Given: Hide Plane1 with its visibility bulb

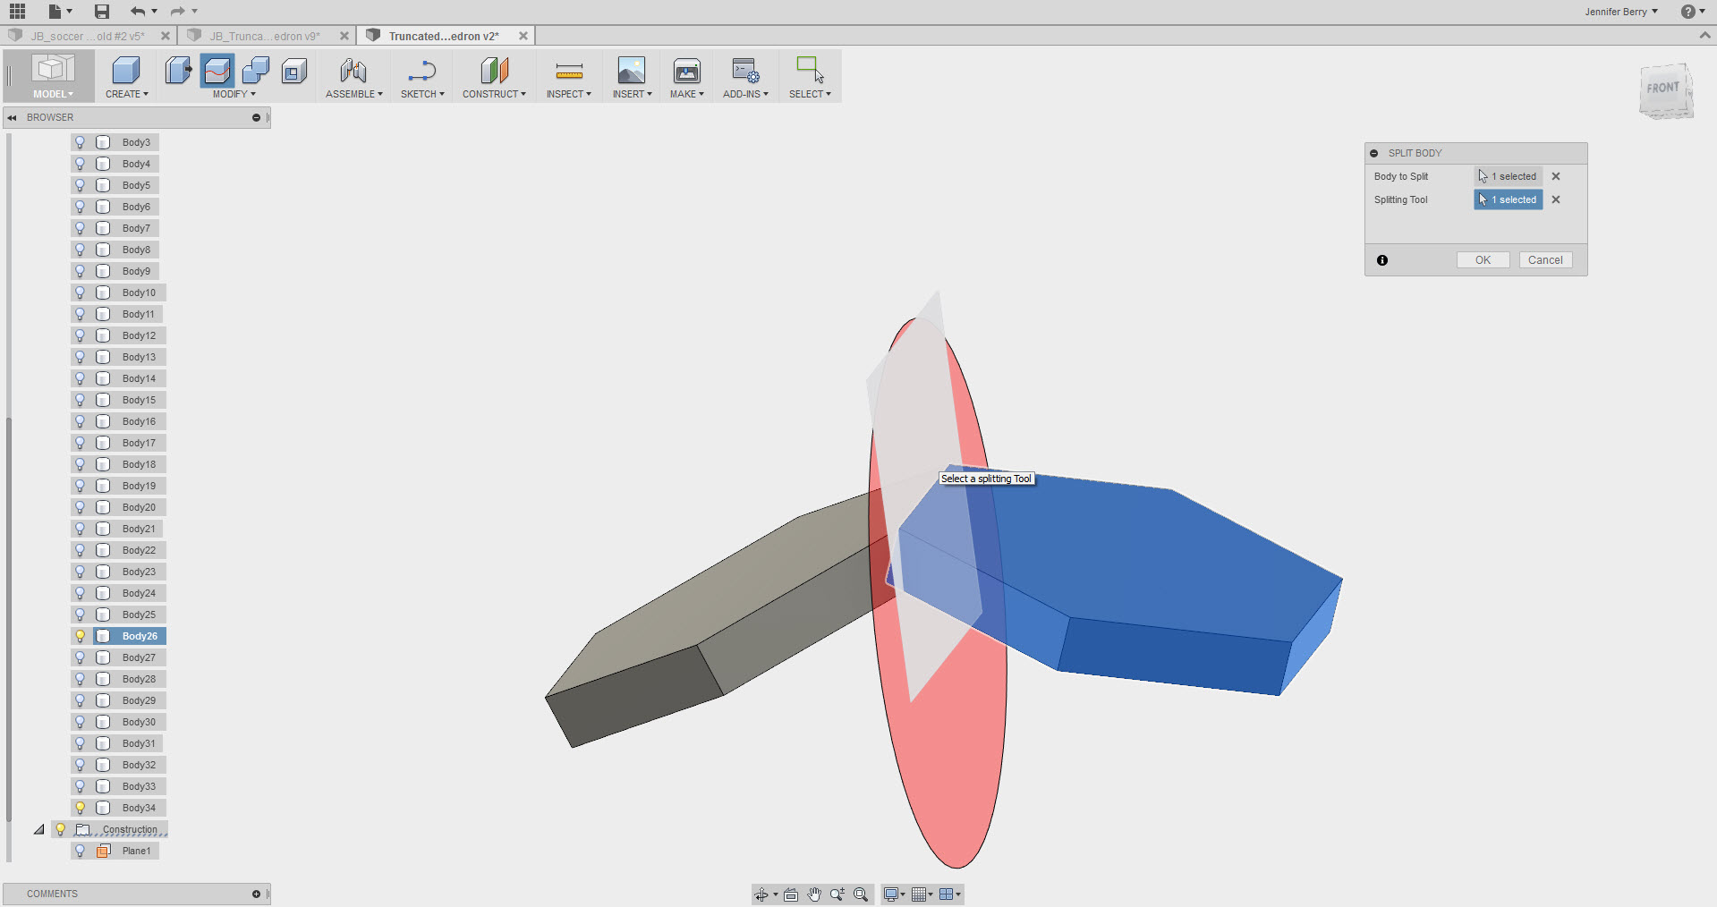Looking at the screenshot, I should [x=80, y=851].
